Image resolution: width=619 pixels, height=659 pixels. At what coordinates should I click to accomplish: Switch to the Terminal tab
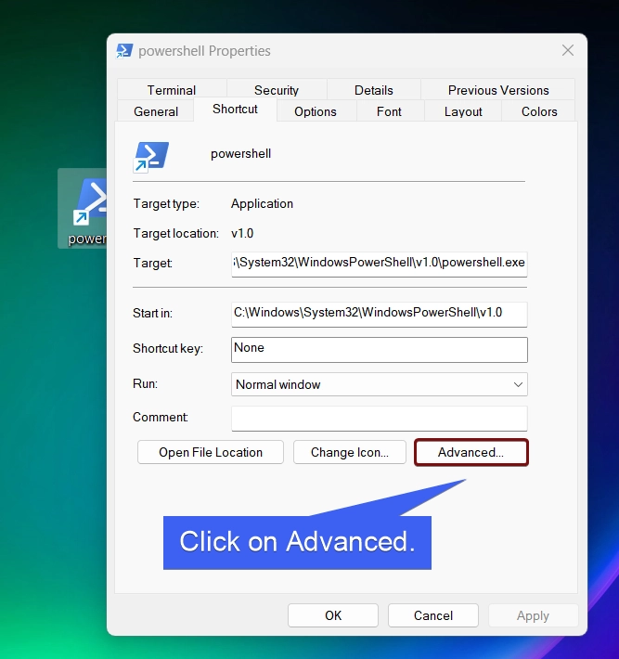click(x=172, y=90)
